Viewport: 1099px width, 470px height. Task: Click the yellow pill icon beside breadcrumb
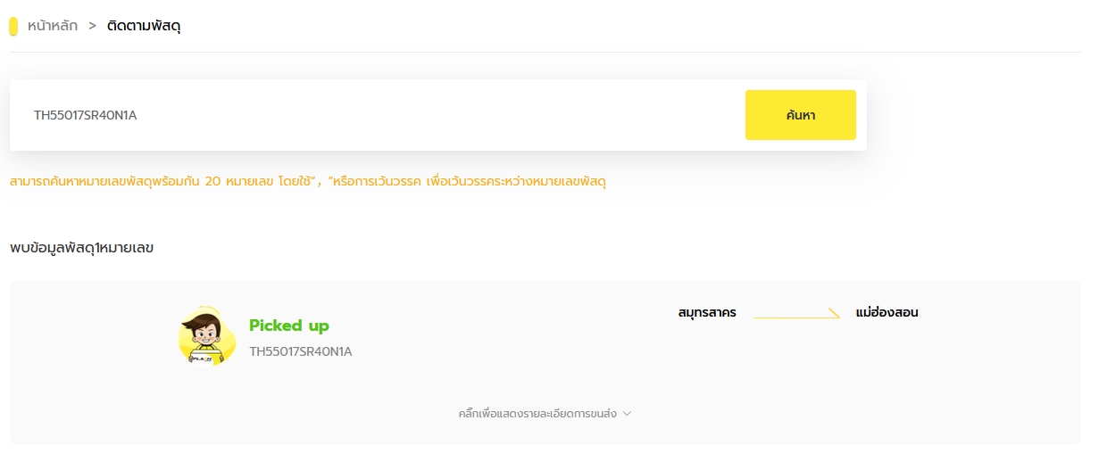pos(13,27)
